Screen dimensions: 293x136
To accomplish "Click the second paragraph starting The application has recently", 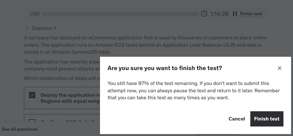I will coord(62,65).
